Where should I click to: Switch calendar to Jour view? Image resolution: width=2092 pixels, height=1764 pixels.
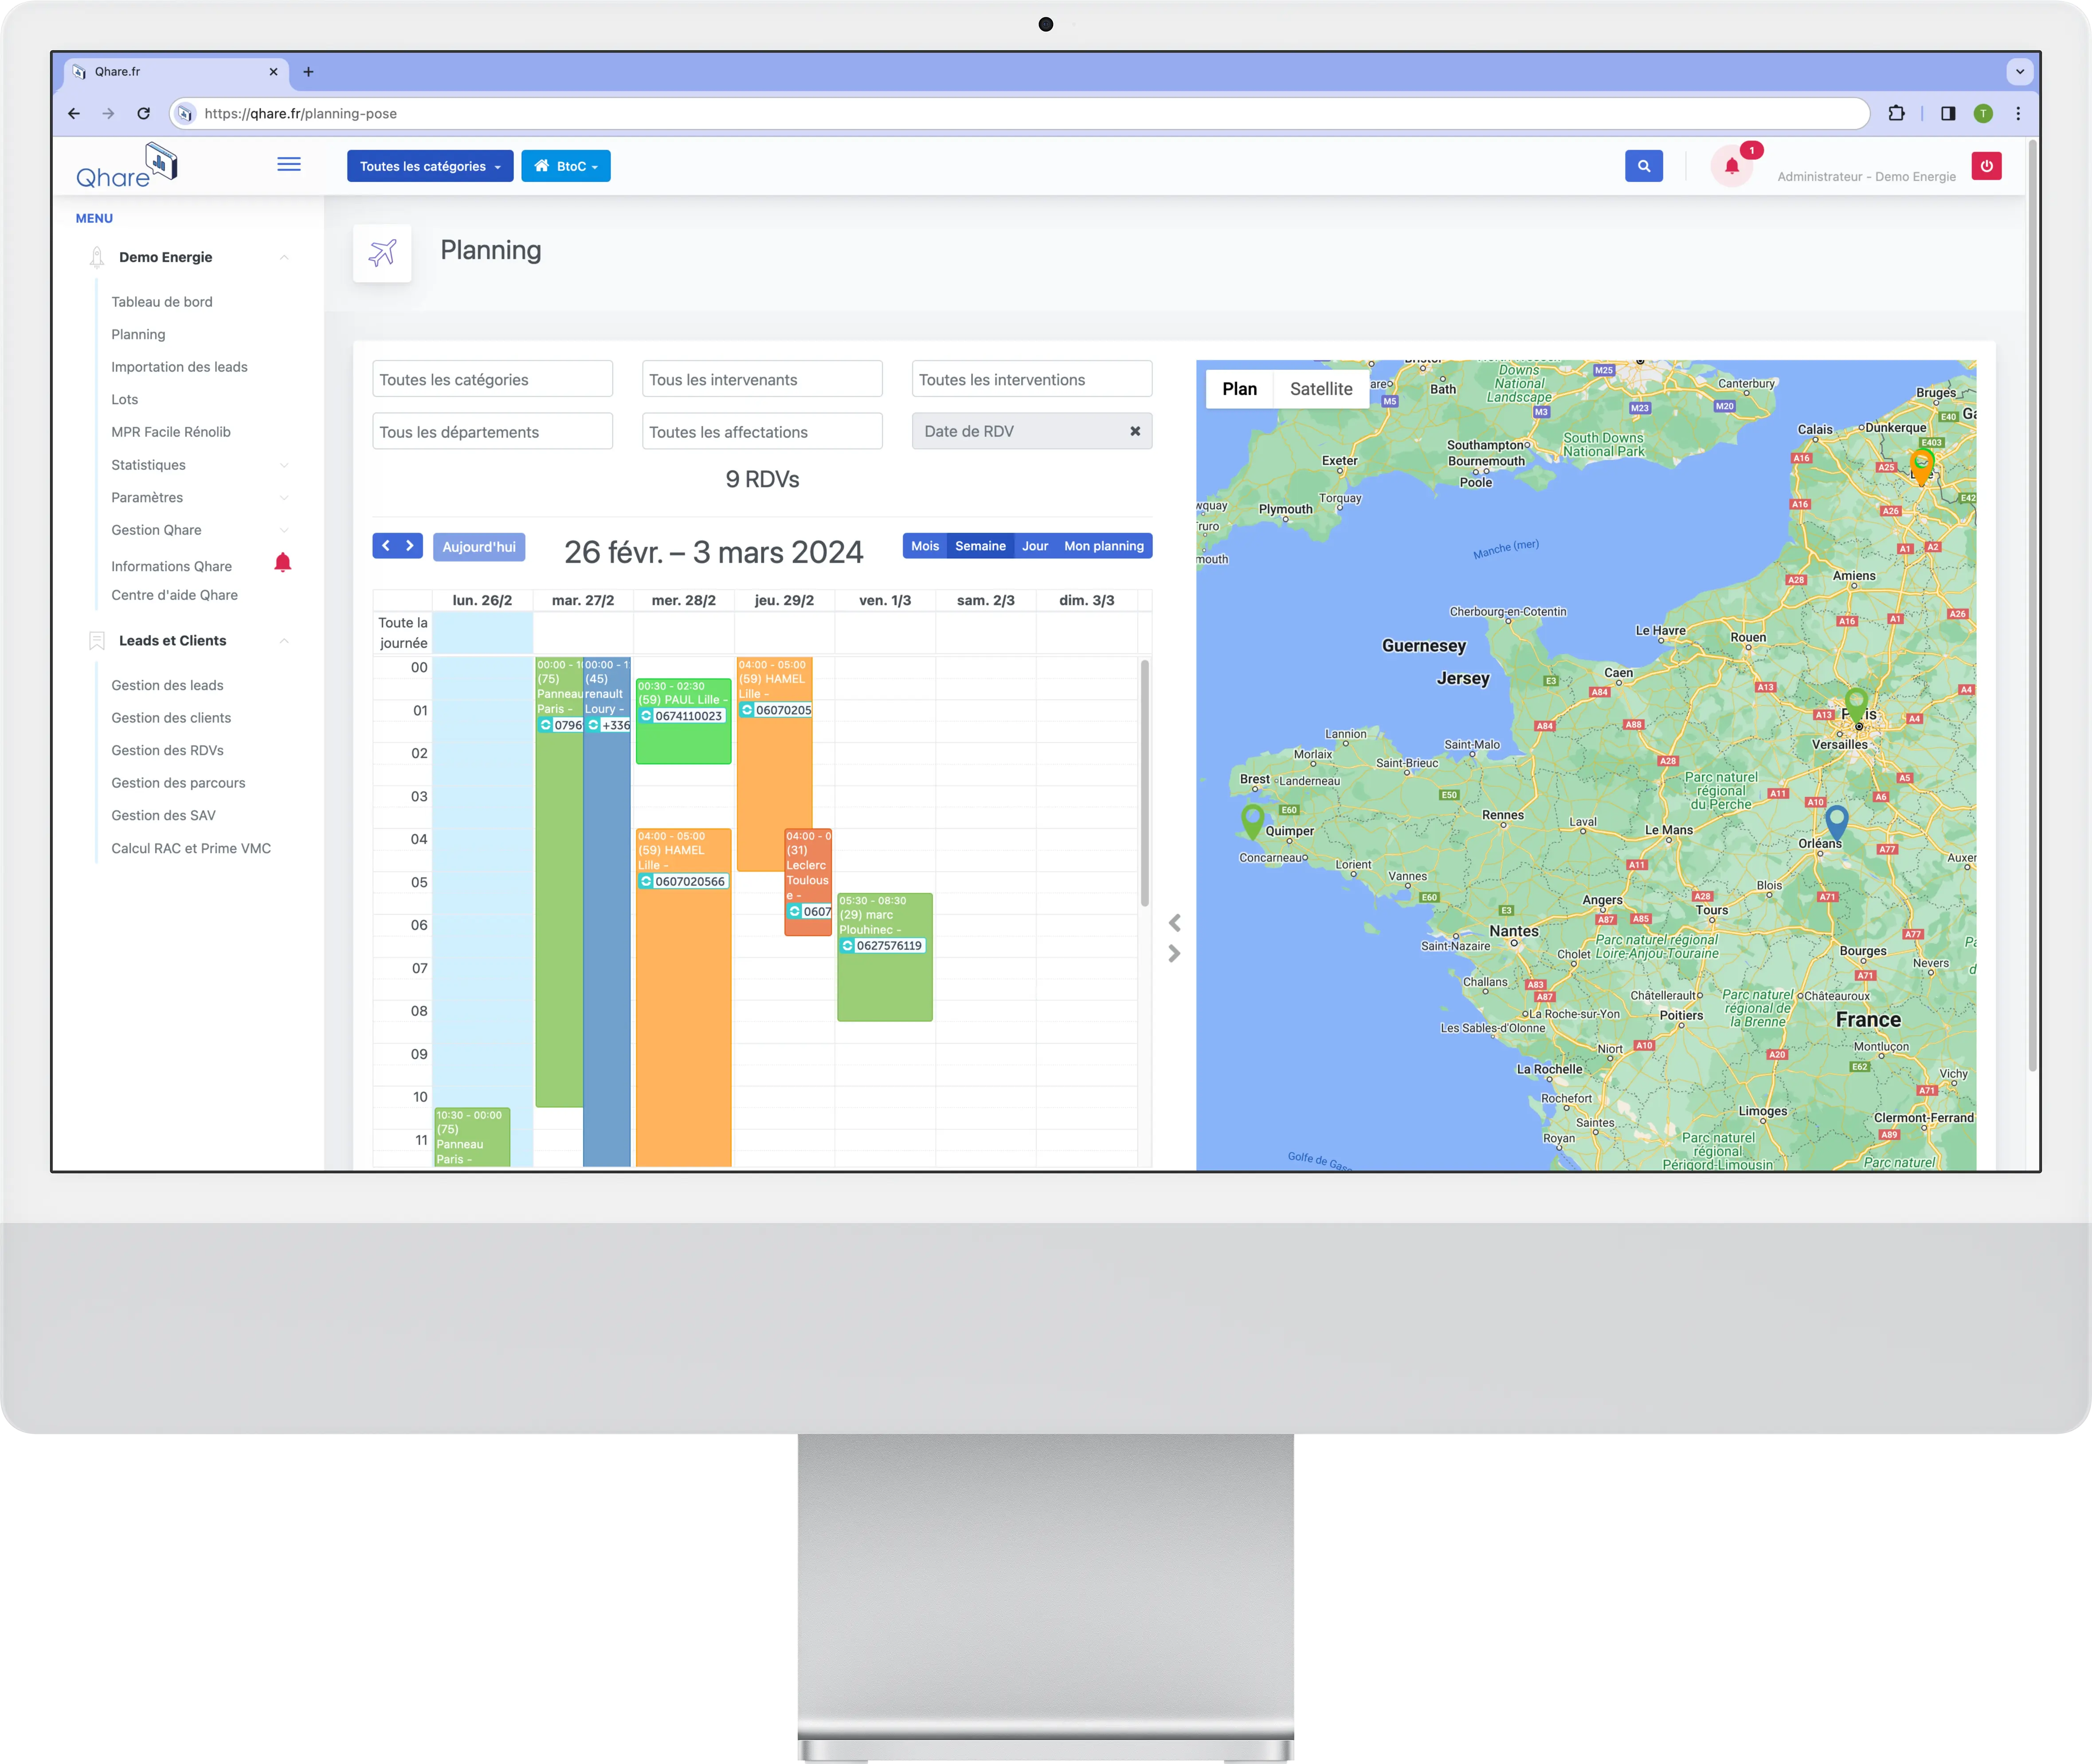(1034, 546)
